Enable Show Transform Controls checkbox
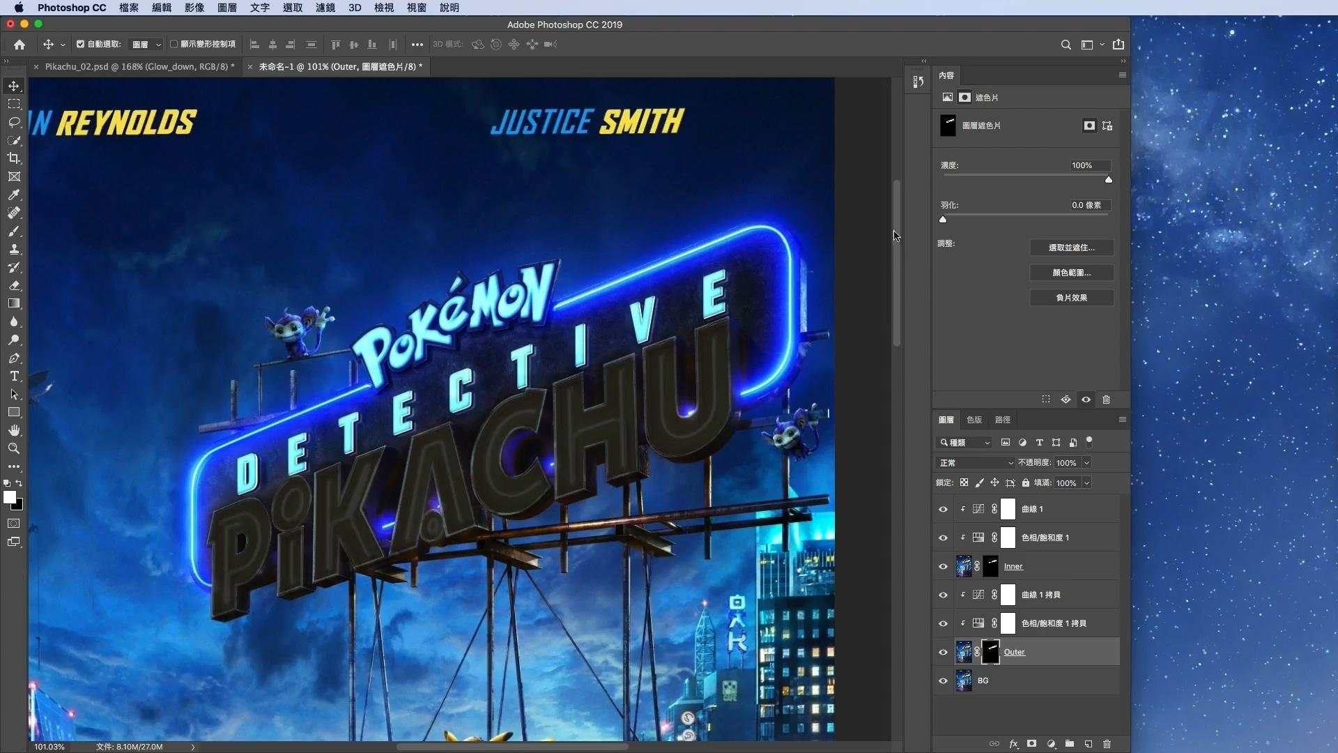This screenshot has width=1338, height=753. click(x=174, y=44)
